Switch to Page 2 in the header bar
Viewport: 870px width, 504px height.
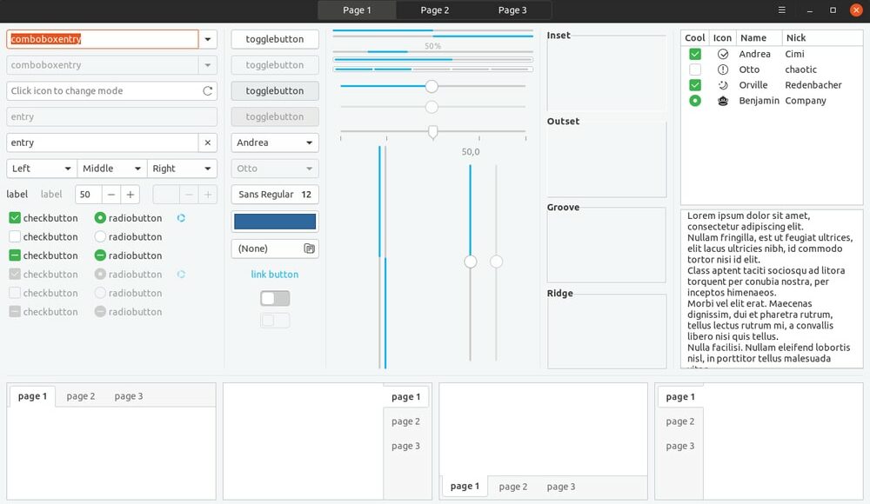click(x=434, y=10)
